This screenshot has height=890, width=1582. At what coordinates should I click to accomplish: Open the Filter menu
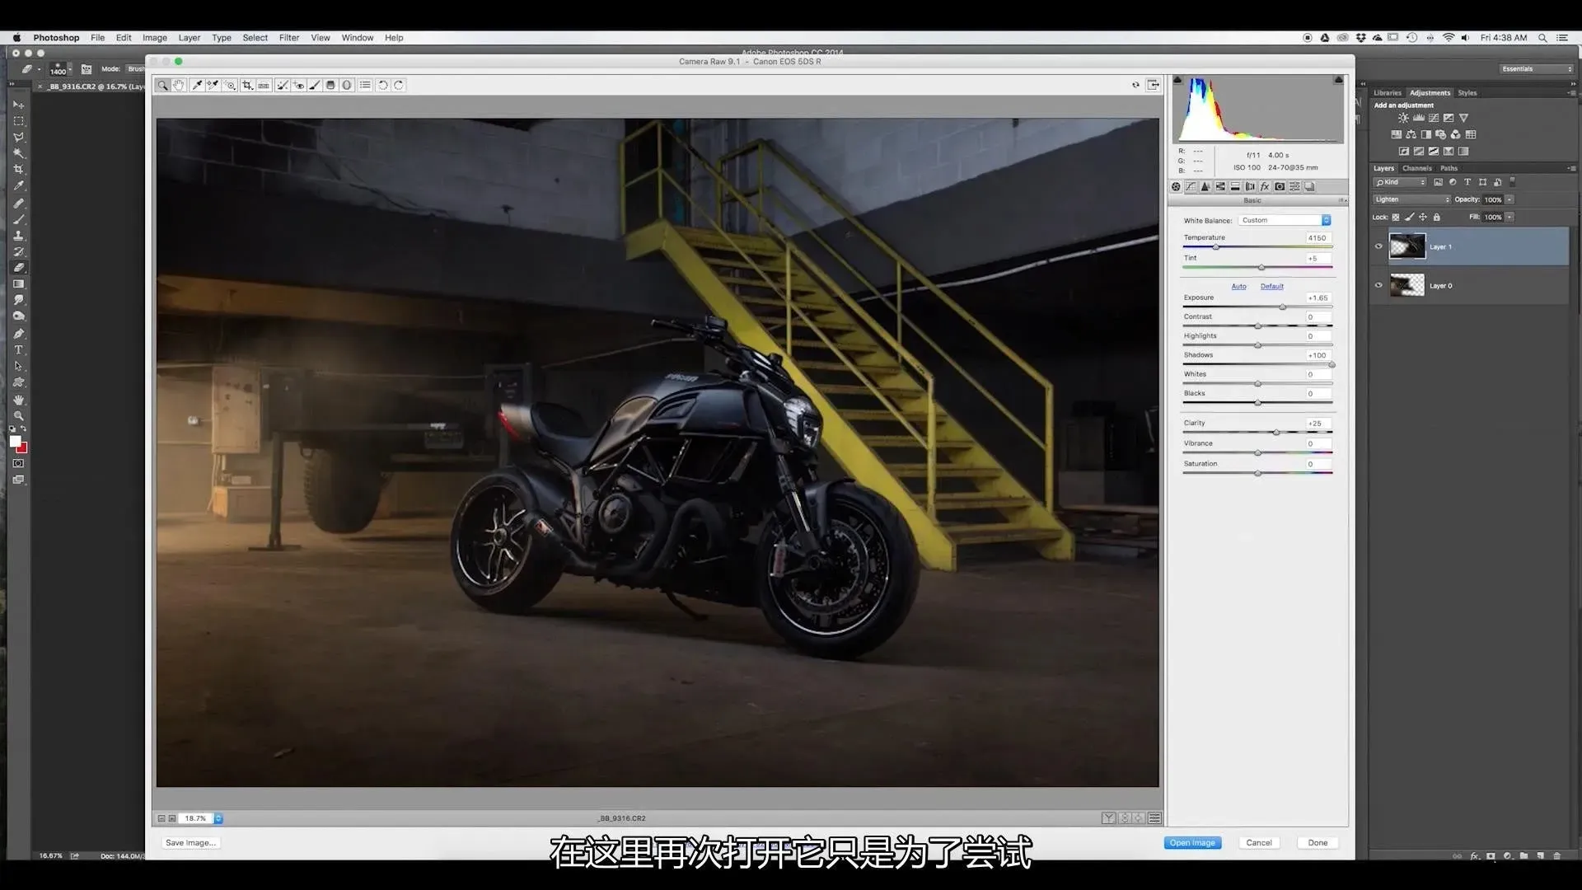288,38
